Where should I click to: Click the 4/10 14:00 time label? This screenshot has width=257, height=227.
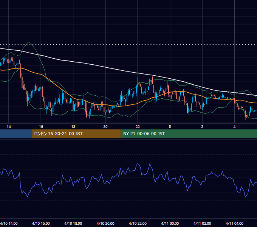[x=9, y=223]
